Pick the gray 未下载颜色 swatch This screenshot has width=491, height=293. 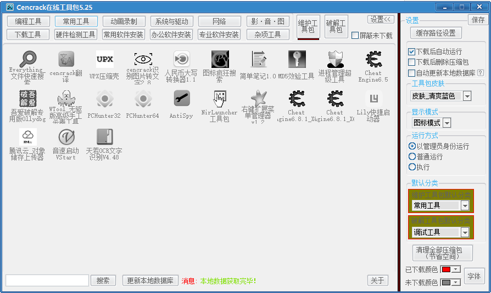coord(446,283)
